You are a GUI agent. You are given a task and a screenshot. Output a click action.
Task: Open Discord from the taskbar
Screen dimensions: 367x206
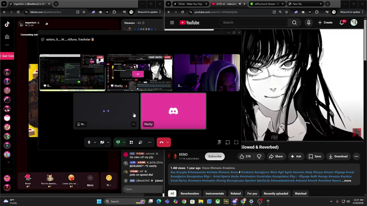pyautogui.click(x=235, y=201)
